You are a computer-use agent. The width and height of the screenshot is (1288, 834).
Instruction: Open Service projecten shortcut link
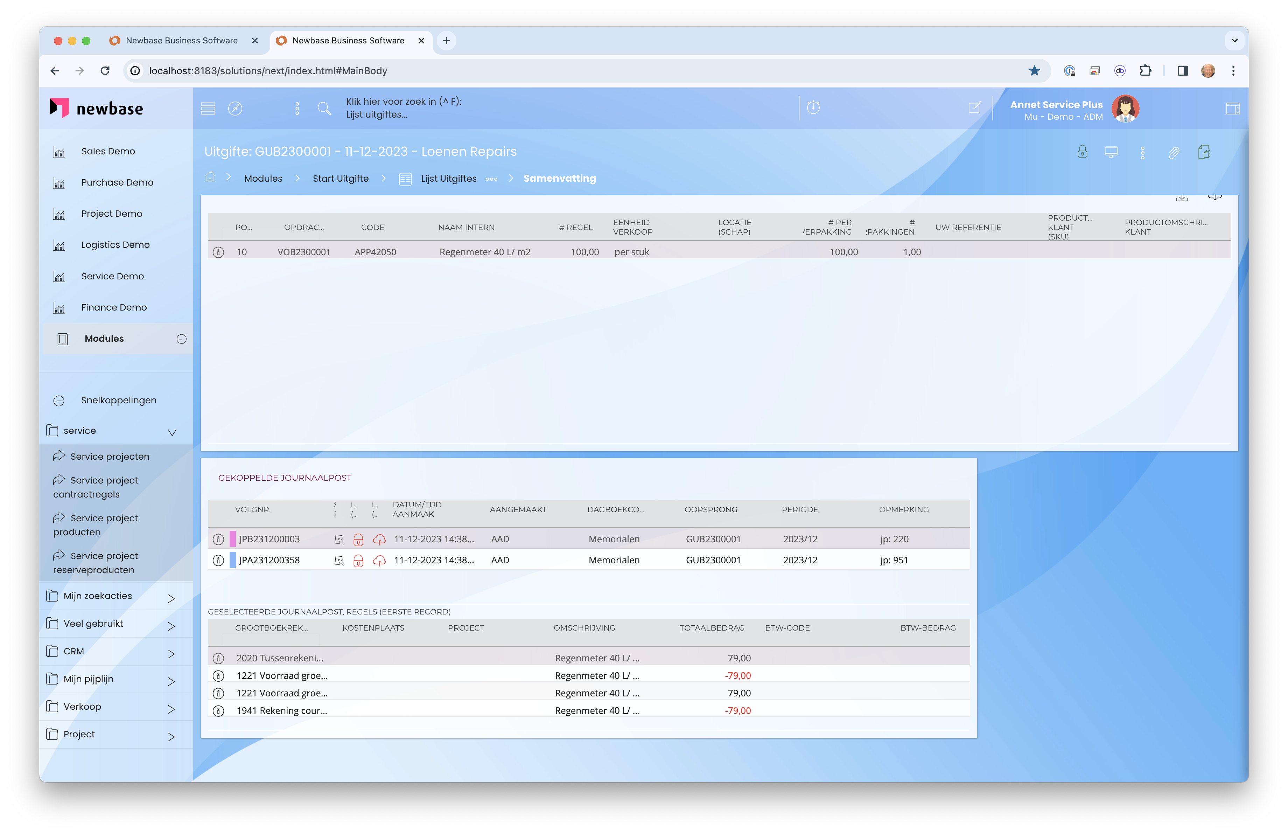point(110,456)
